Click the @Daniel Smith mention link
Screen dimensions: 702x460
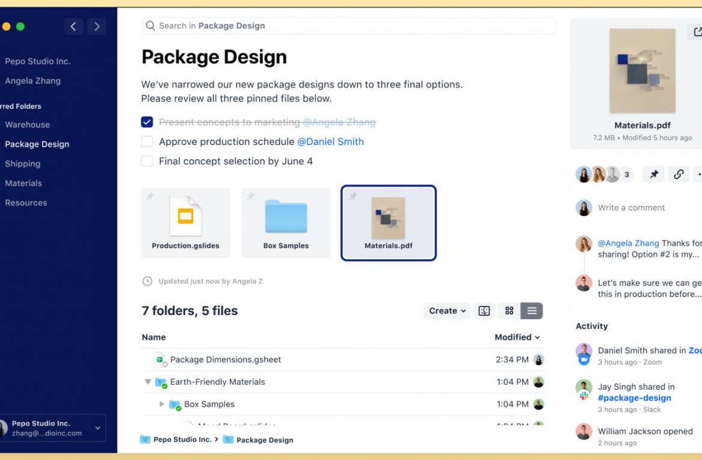tap(330, 142)
